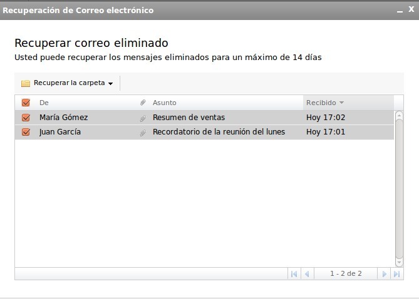Open the Recibido column sort arrow
The width and height of the screenshot is (419, 299).
pos(341,103)
